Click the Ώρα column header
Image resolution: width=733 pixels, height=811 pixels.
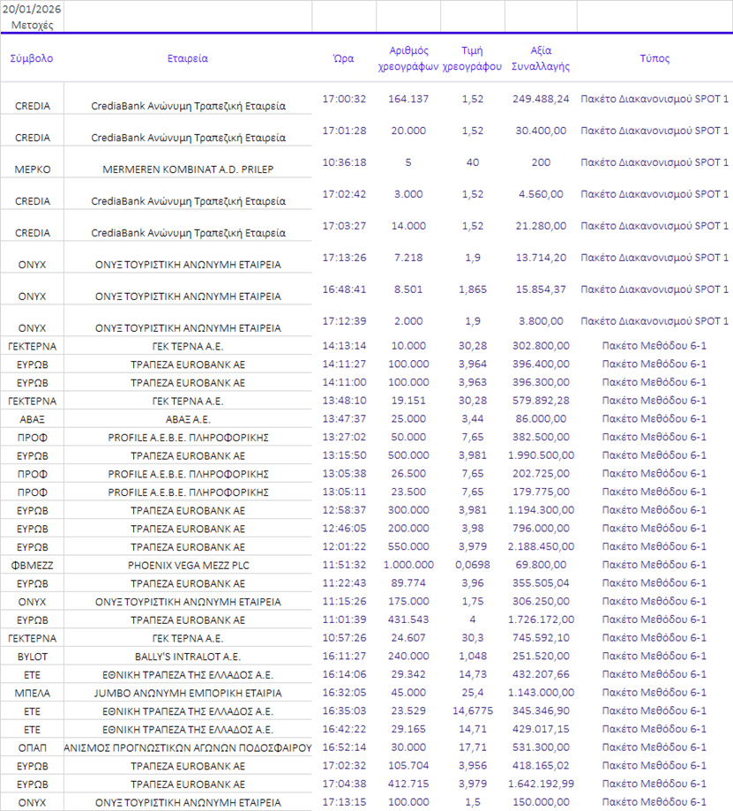pyautogui.click(x=344, y=58)
